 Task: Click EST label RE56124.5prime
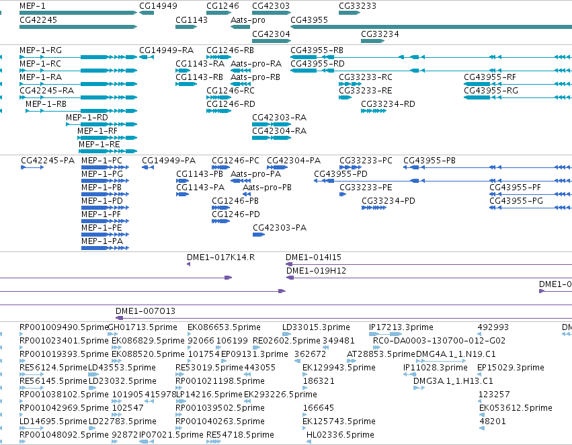53,368
